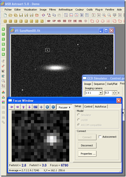Close the Focus Window
Screen dimensions: 126x177
[119, 100]
